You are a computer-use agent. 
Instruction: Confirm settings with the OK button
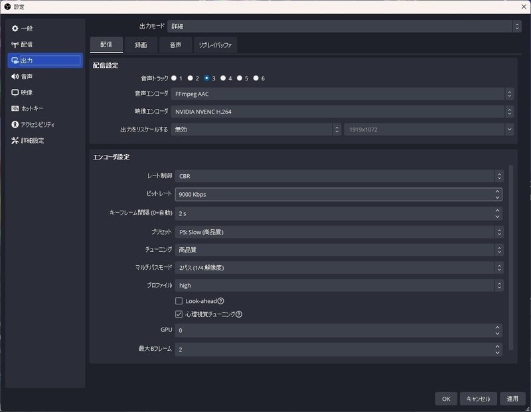pyautogui.click(x=446, y=399)
